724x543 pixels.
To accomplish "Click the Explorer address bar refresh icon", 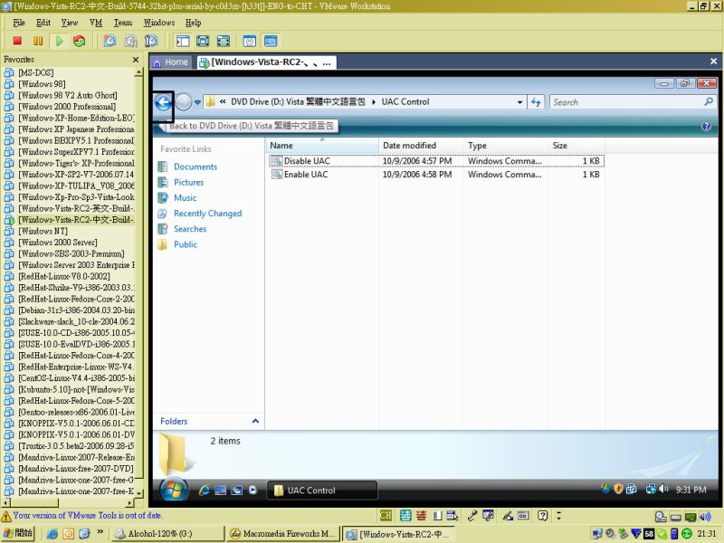I will coord(536,102).
